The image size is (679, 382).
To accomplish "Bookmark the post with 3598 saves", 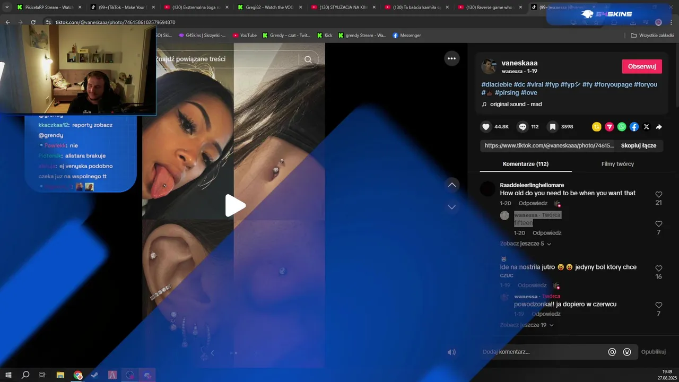I will coord(553,127).
